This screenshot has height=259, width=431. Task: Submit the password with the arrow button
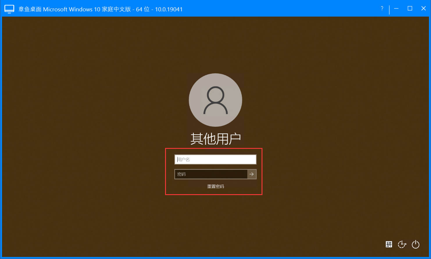coord(252,174)
